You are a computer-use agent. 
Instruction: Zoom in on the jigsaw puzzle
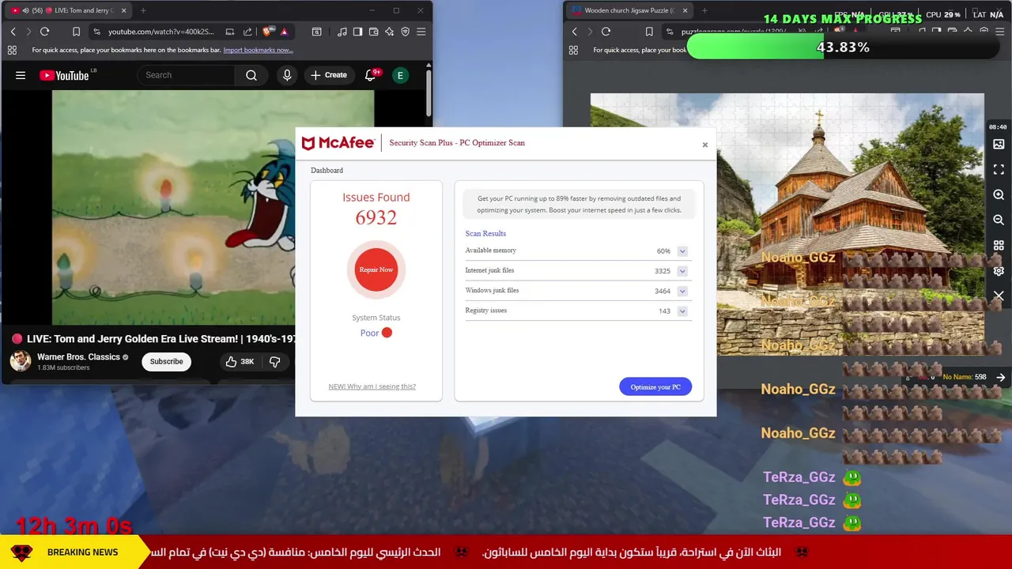(x=999, y=195)
